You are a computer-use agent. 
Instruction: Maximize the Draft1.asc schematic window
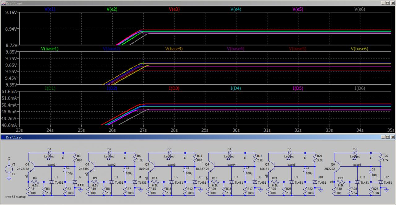click(x=388, y=137)
